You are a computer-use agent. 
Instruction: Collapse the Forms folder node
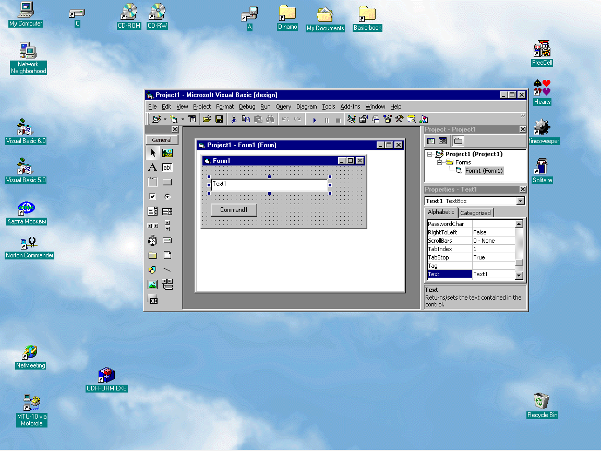440,163
